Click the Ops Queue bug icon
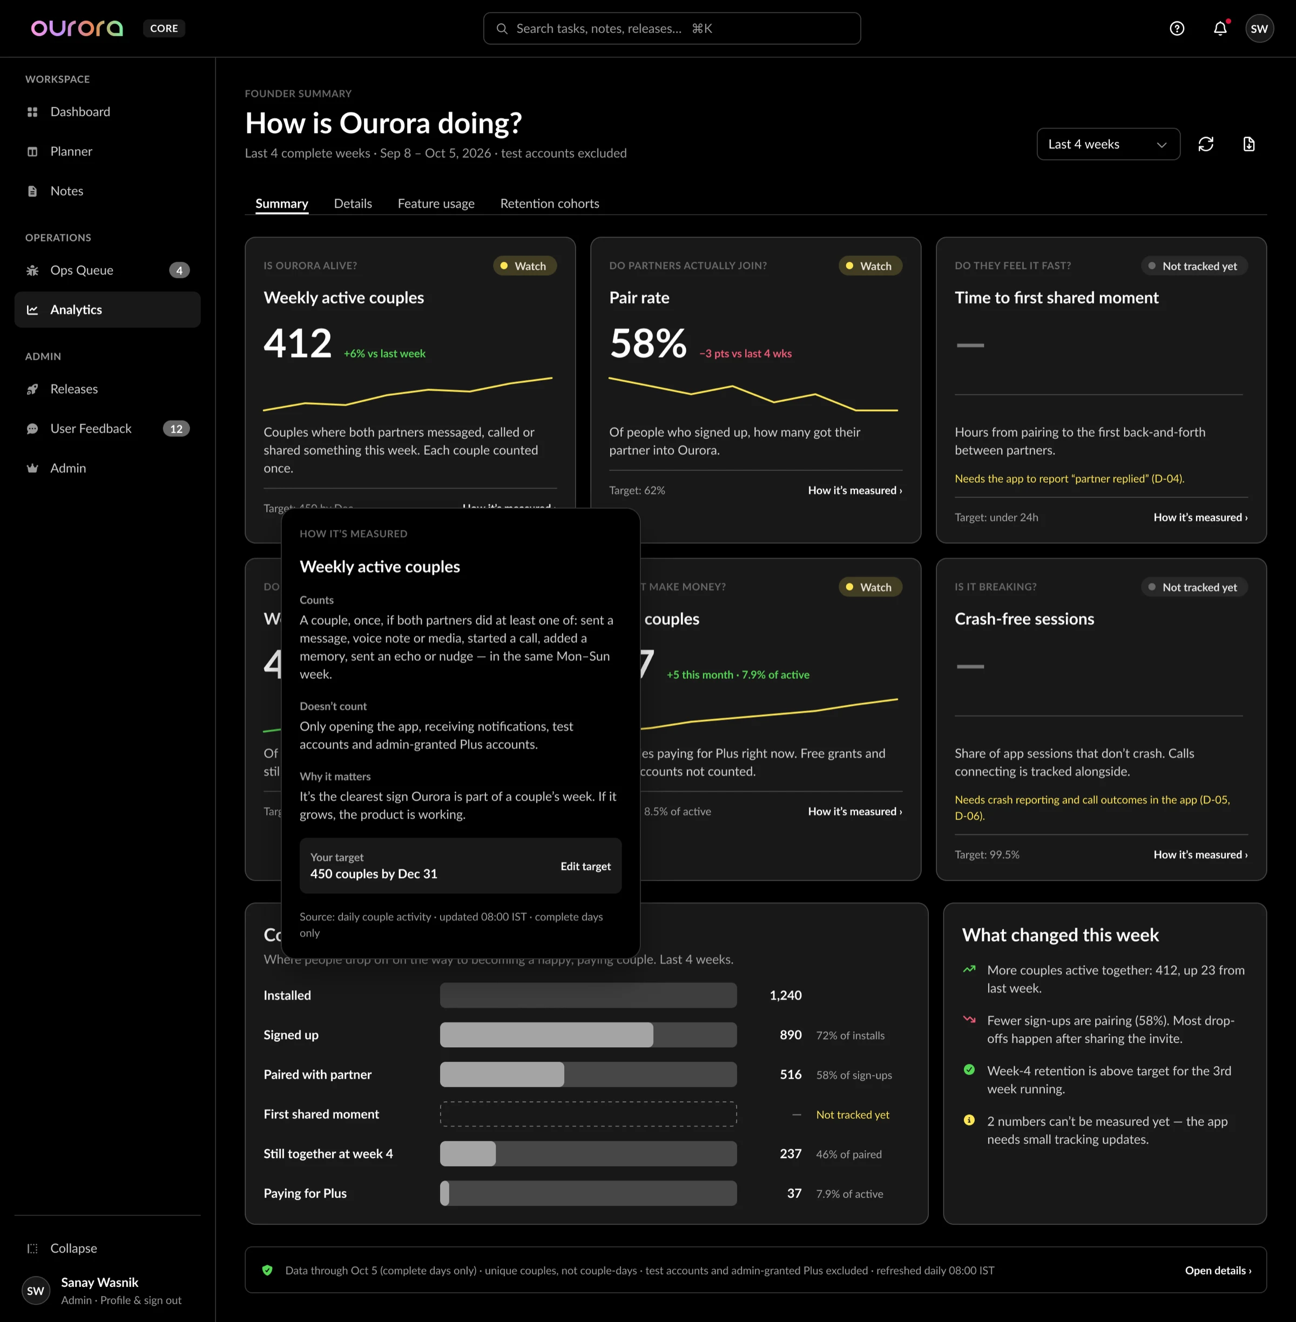This screenshot has width=1296, height=1322. 32,270
